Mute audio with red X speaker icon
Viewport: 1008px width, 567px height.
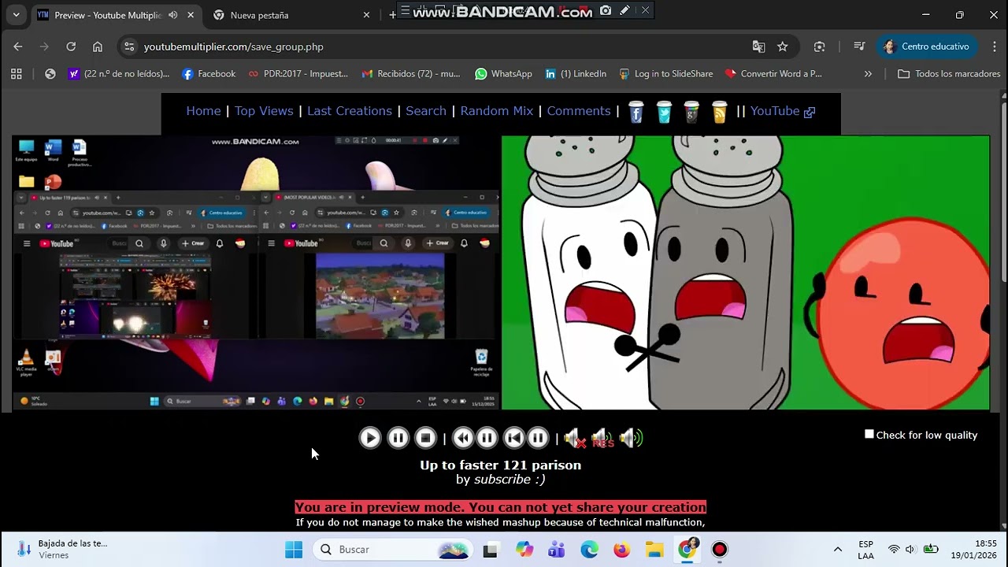(x=574, y=438)
